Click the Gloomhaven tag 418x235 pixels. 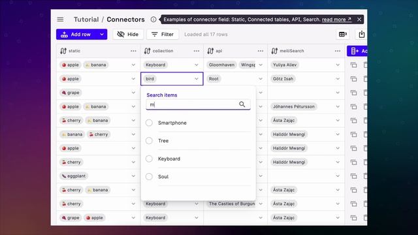coord(221,65)
